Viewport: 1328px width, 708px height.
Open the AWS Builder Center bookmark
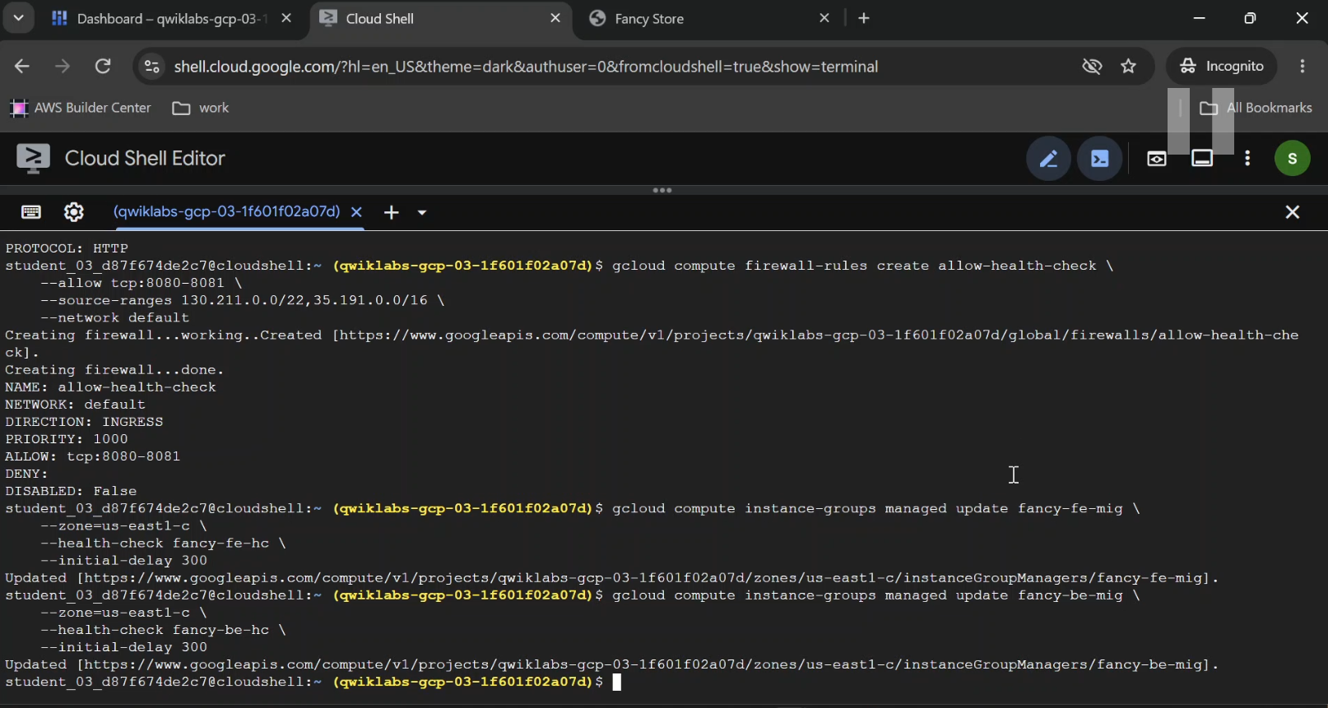(x=80, y=108)
